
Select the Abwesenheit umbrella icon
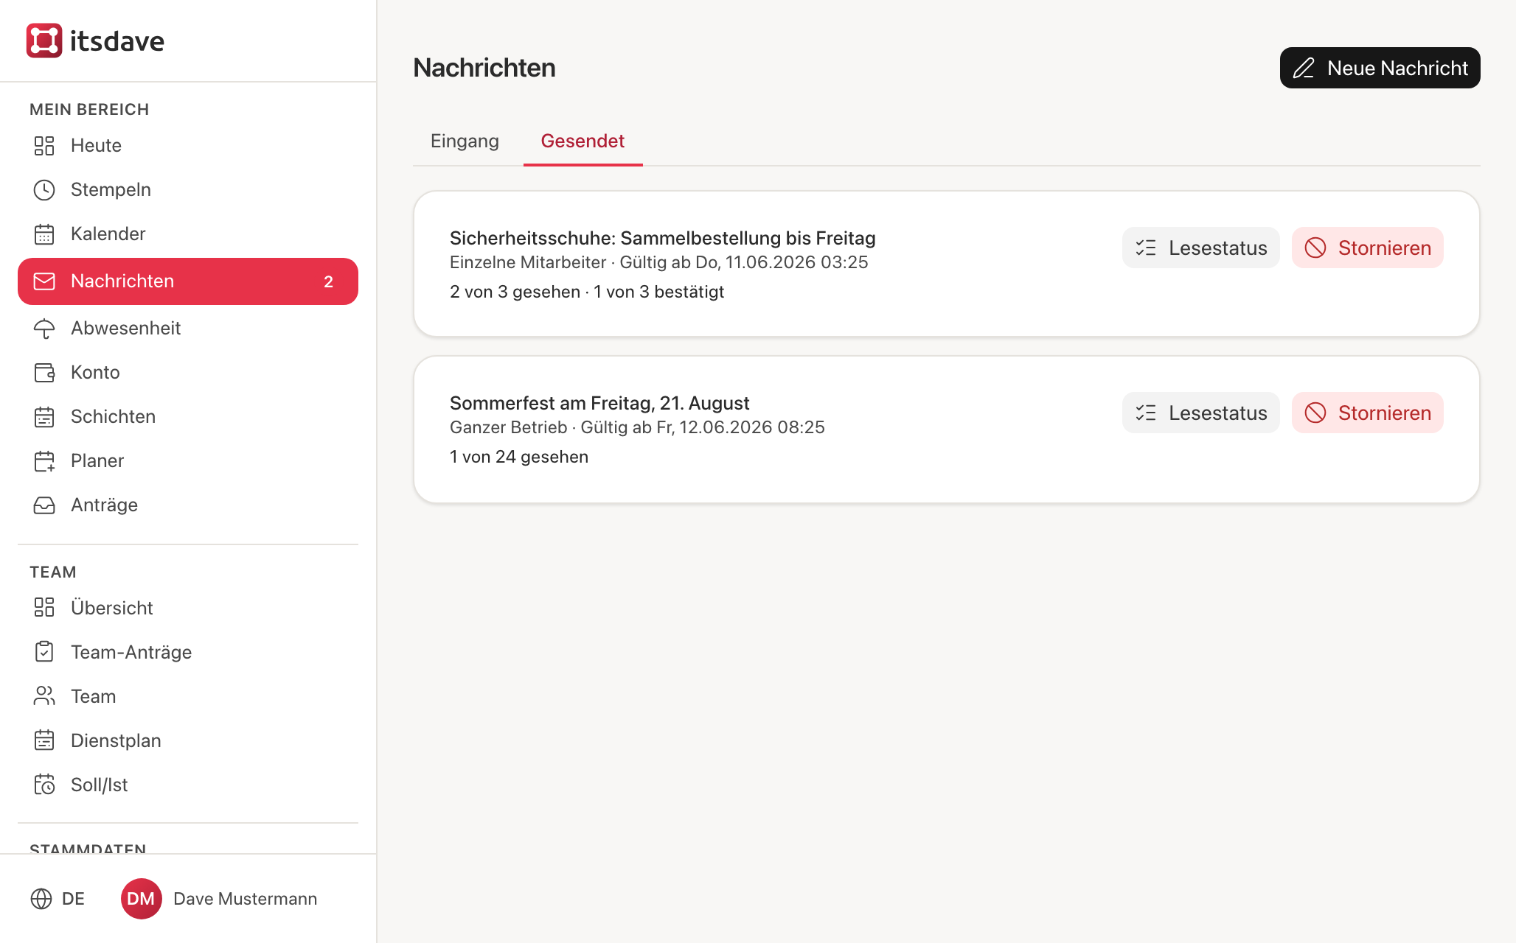click(x=44, y=329)
